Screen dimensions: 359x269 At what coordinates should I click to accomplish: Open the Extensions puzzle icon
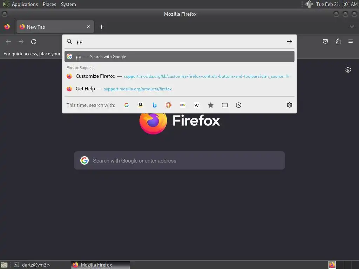[x=338, y=41]
